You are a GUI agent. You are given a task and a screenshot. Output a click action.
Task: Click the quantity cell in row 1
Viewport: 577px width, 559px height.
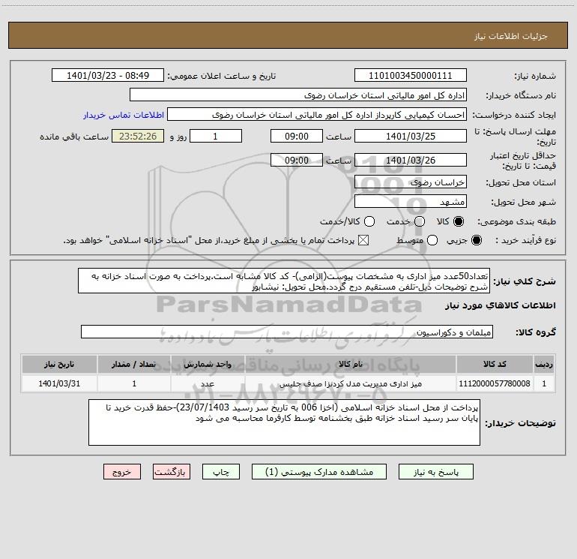tap(134, 383)
